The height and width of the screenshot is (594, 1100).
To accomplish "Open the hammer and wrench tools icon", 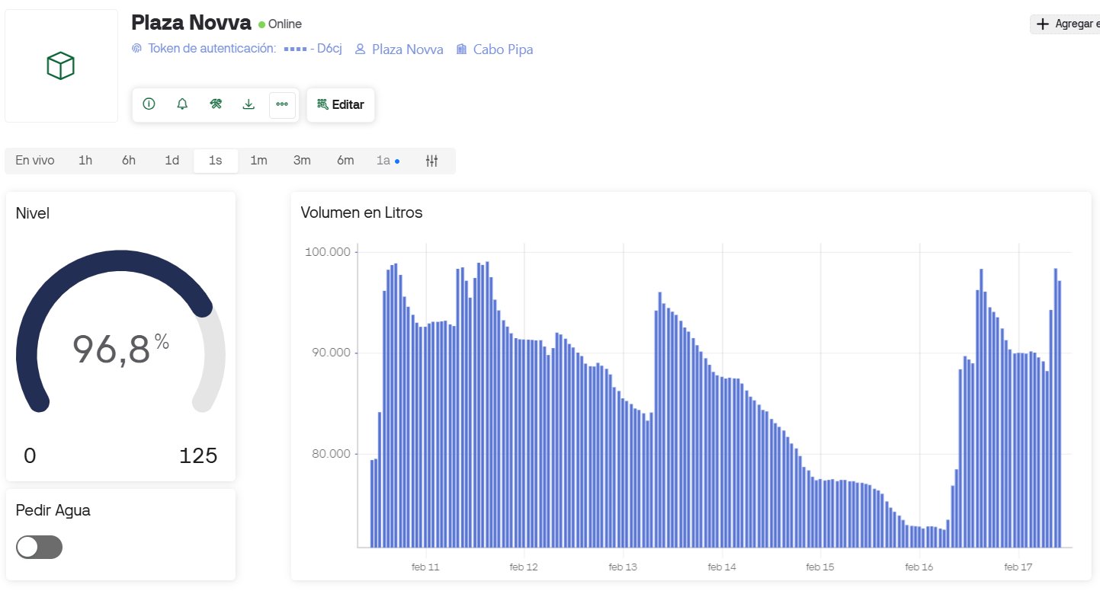I will point(216,104).
